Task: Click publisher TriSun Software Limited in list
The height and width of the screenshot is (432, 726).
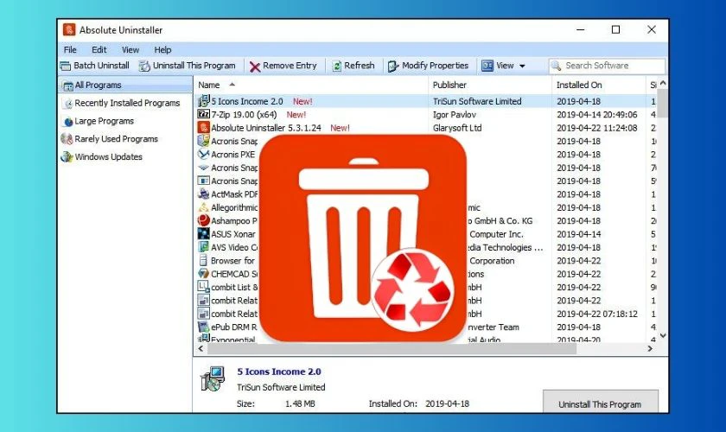Action: tap(477, 101)
